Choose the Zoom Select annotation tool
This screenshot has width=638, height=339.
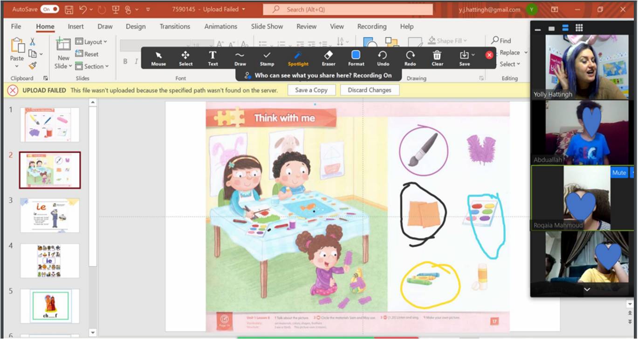click(185, 58)
